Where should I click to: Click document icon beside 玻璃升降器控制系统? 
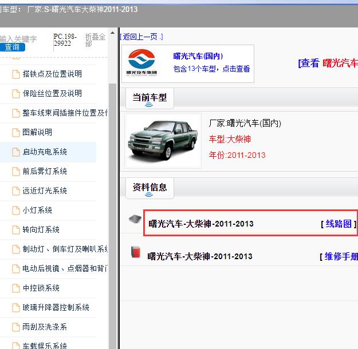(x=16, y=307)
